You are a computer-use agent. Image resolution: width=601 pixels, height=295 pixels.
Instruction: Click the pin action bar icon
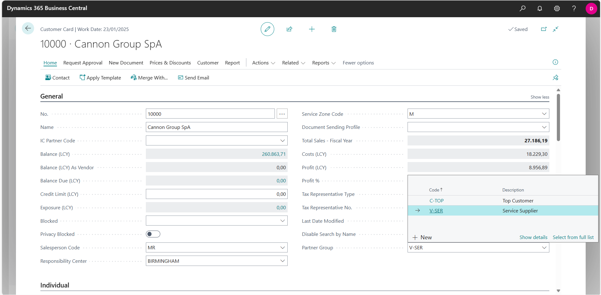pyautogui.click(x=556, y=78)
